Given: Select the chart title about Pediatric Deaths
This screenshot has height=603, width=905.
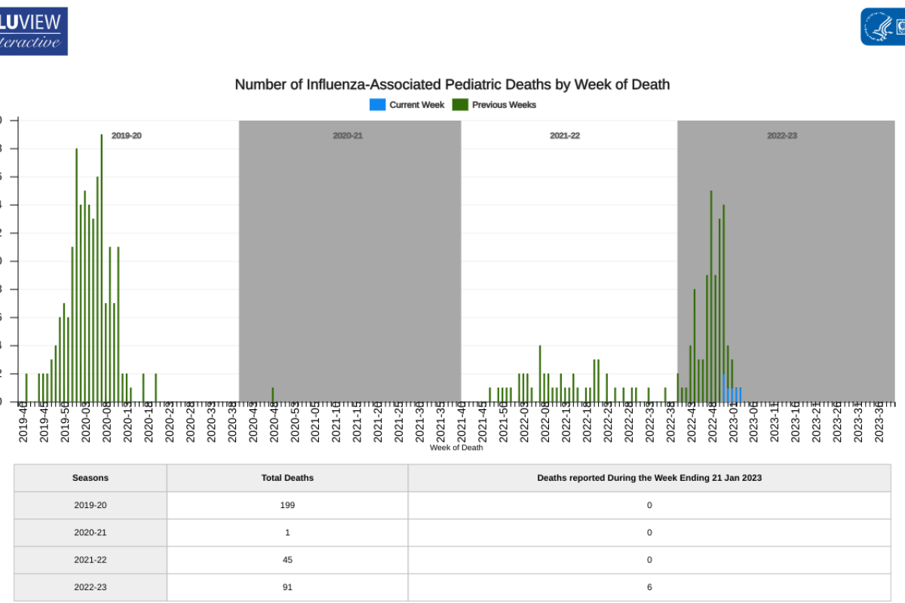Looking at the screenshot, I should click(x=452, y=84).
